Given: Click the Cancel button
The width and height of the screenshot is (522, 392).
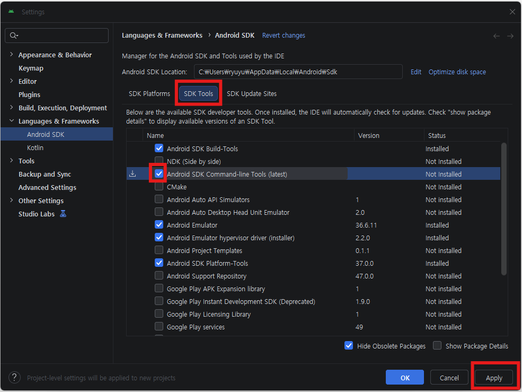Looking at the screenshot, I should (x=449, y=377).
